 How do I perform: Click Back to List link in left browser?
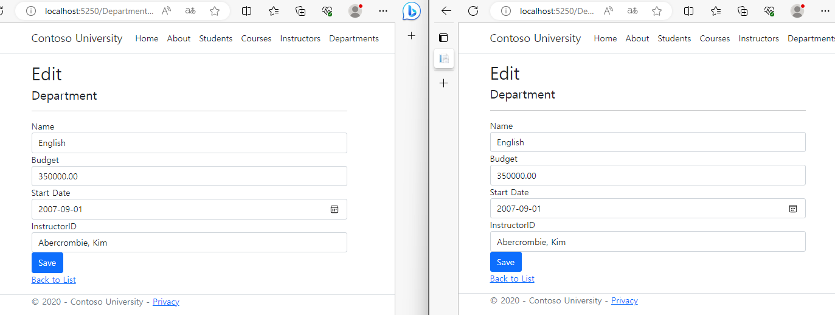click(54, 280)
